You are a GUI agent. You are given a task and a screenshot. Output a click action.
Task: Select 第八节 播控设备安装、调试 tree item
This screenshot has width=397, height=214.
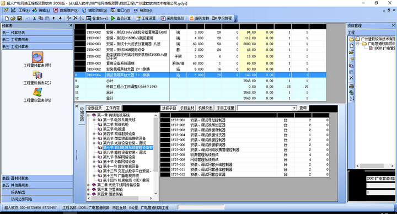124,152
